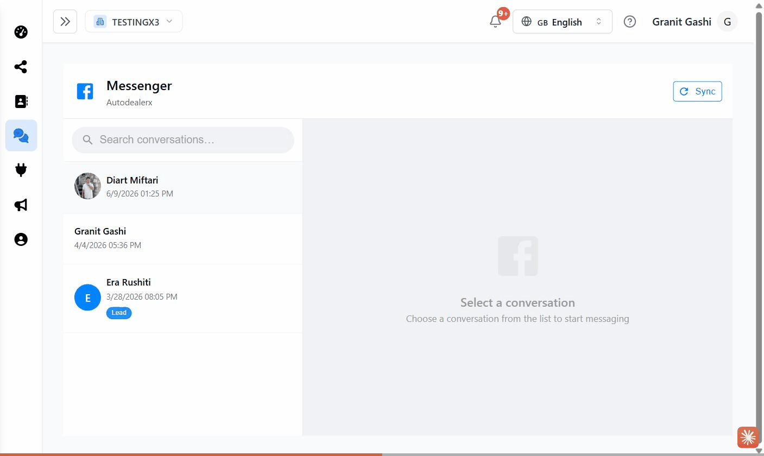Open the conversations chat bubbles sidebar icon

pyautogui.click(x=21, y=136)
